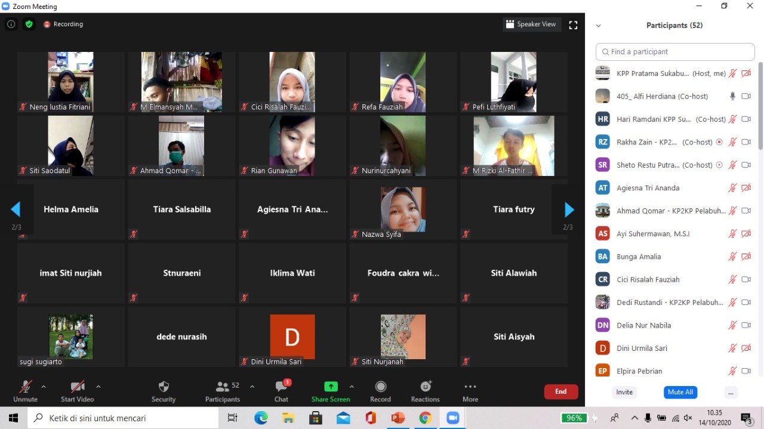764x429 pixels.
Task: Open the Chat panel
Action: (x=281, y=390)
